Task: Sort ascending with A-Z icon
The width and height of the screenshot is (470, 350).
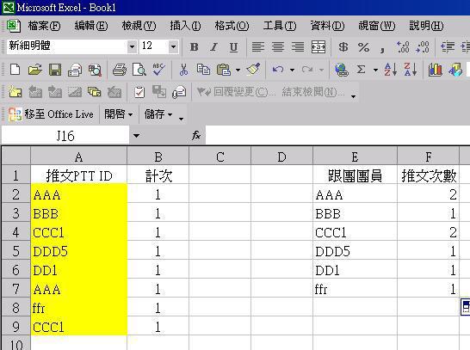Action: pos(391,70)
